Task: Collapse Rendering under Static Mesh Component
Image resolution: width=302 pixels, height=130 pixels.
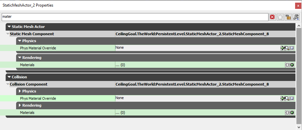Action: tap(20, 58)
